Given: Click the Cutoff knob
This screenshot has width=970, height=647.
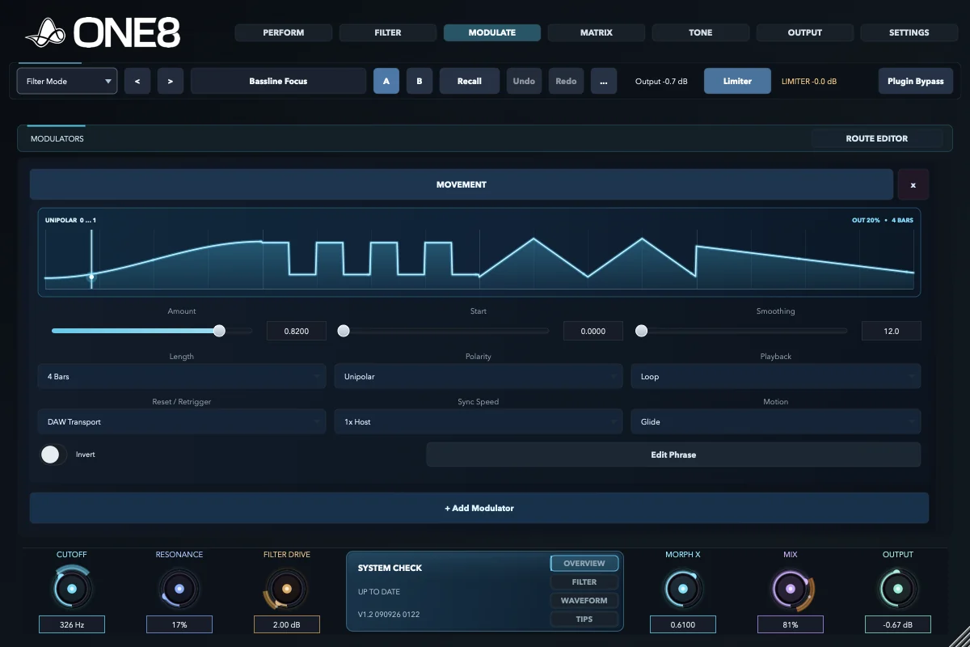Looking at the screenshot, I should (72, 590).
